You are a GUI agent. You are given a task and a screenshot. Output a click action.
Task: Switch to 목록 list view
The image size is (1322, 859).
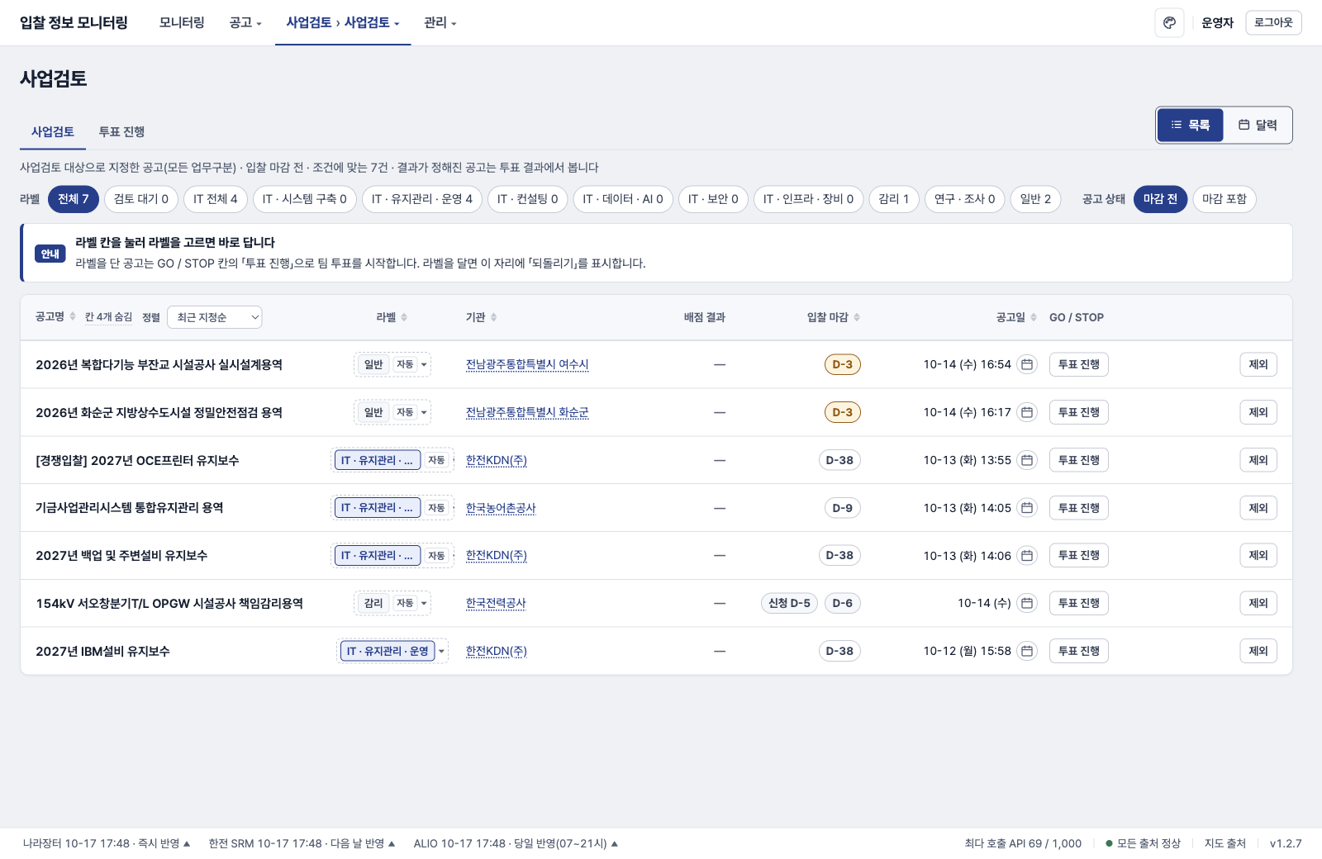click(x=1190, y=126)
